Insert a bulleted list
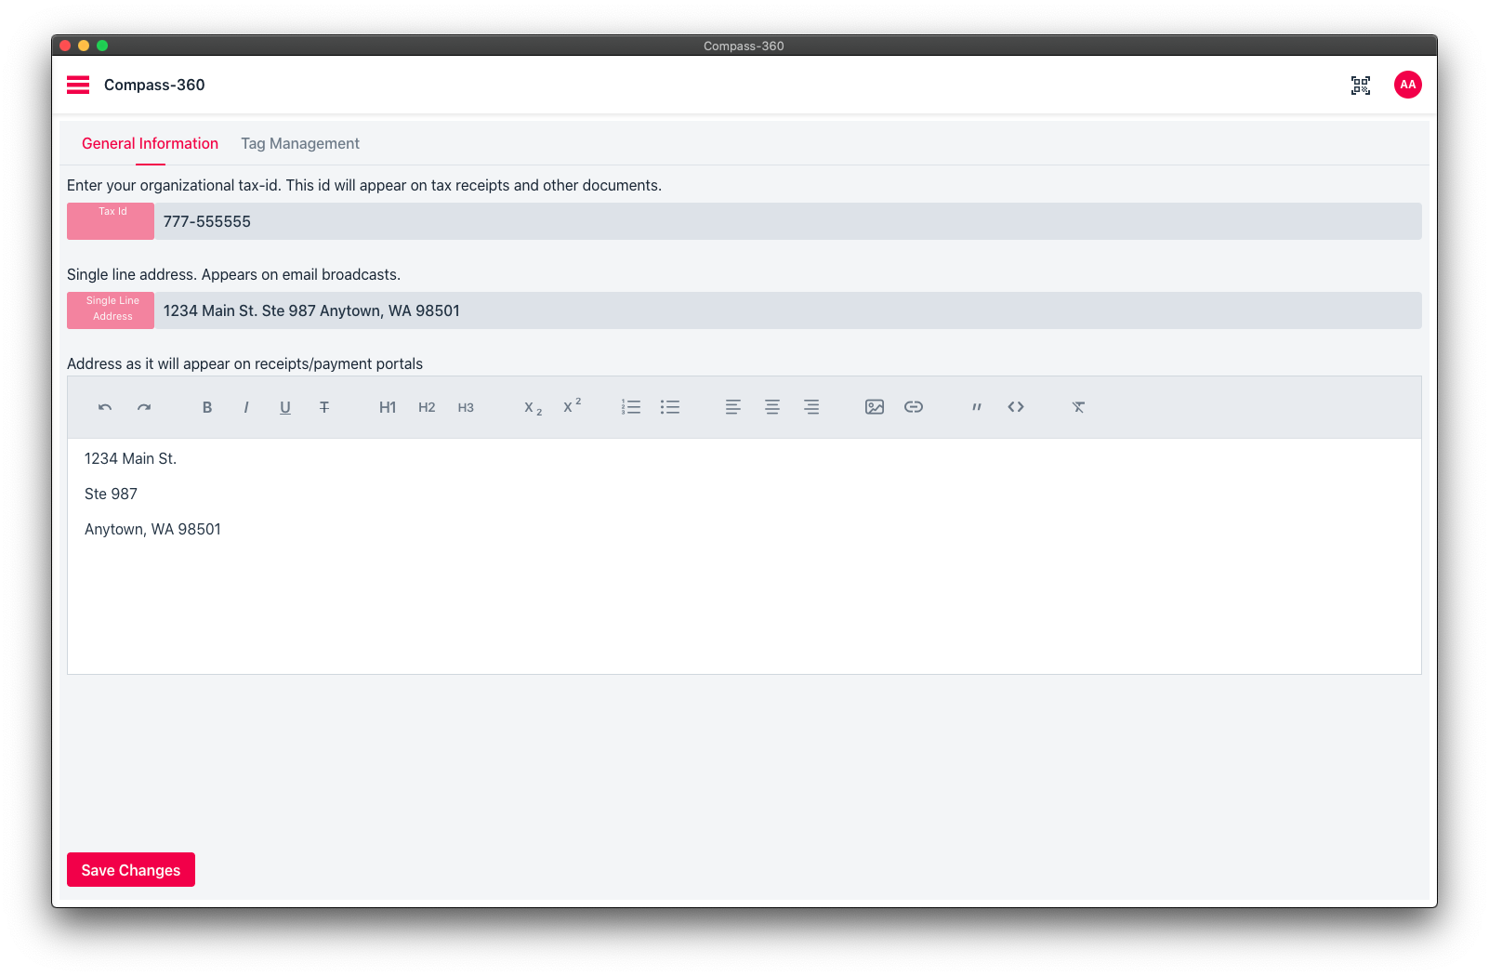1489x976 pixels. [670, 407]
